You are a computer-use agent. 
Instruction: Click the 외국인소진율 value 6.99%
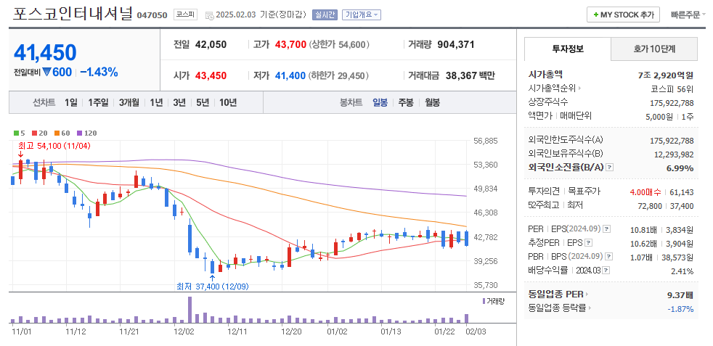click(680, 168)
